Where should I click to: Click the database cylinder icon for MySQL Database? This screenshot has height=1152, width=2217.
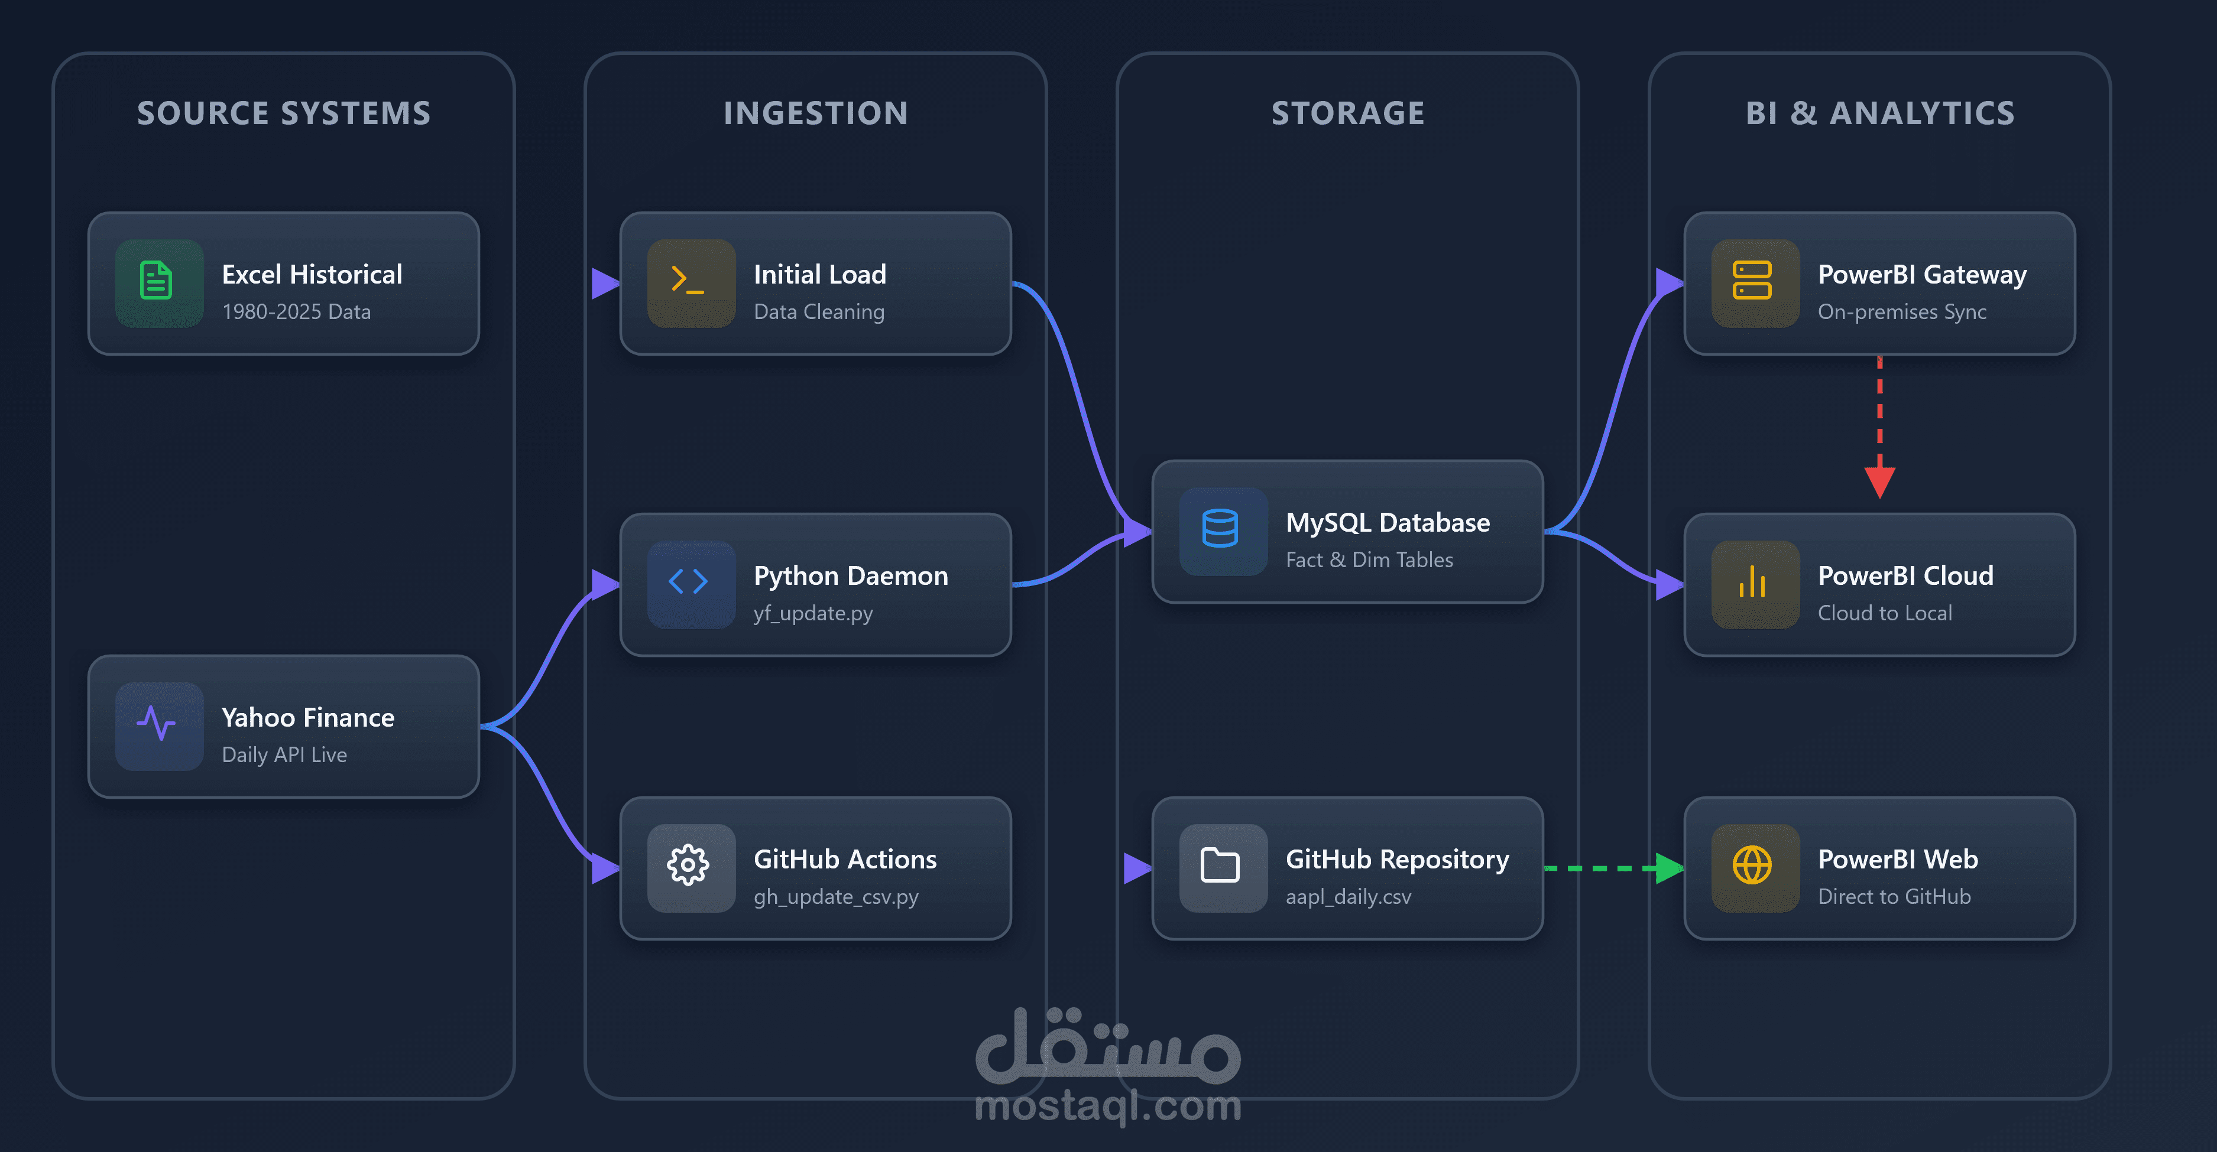point(1220,529)
